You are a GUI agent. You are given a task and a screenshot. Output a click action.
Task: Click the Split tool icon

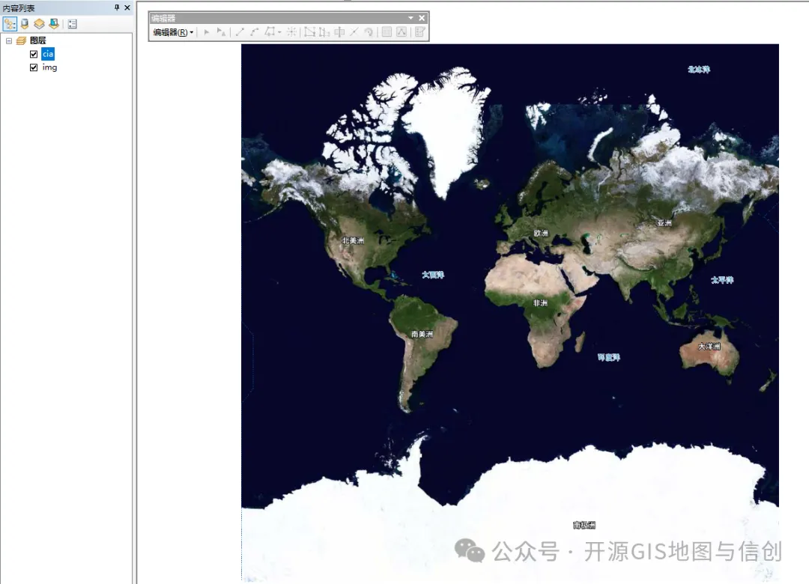point(354,32)
